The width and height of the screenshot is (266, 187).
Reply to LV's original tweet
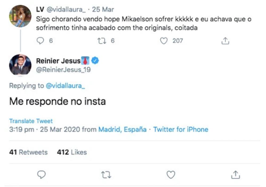[40, 41]
